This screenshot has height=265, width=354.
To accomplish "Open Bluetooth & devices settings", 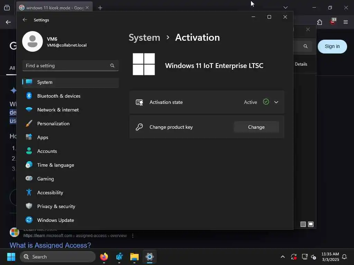I will tap(71, 96).
